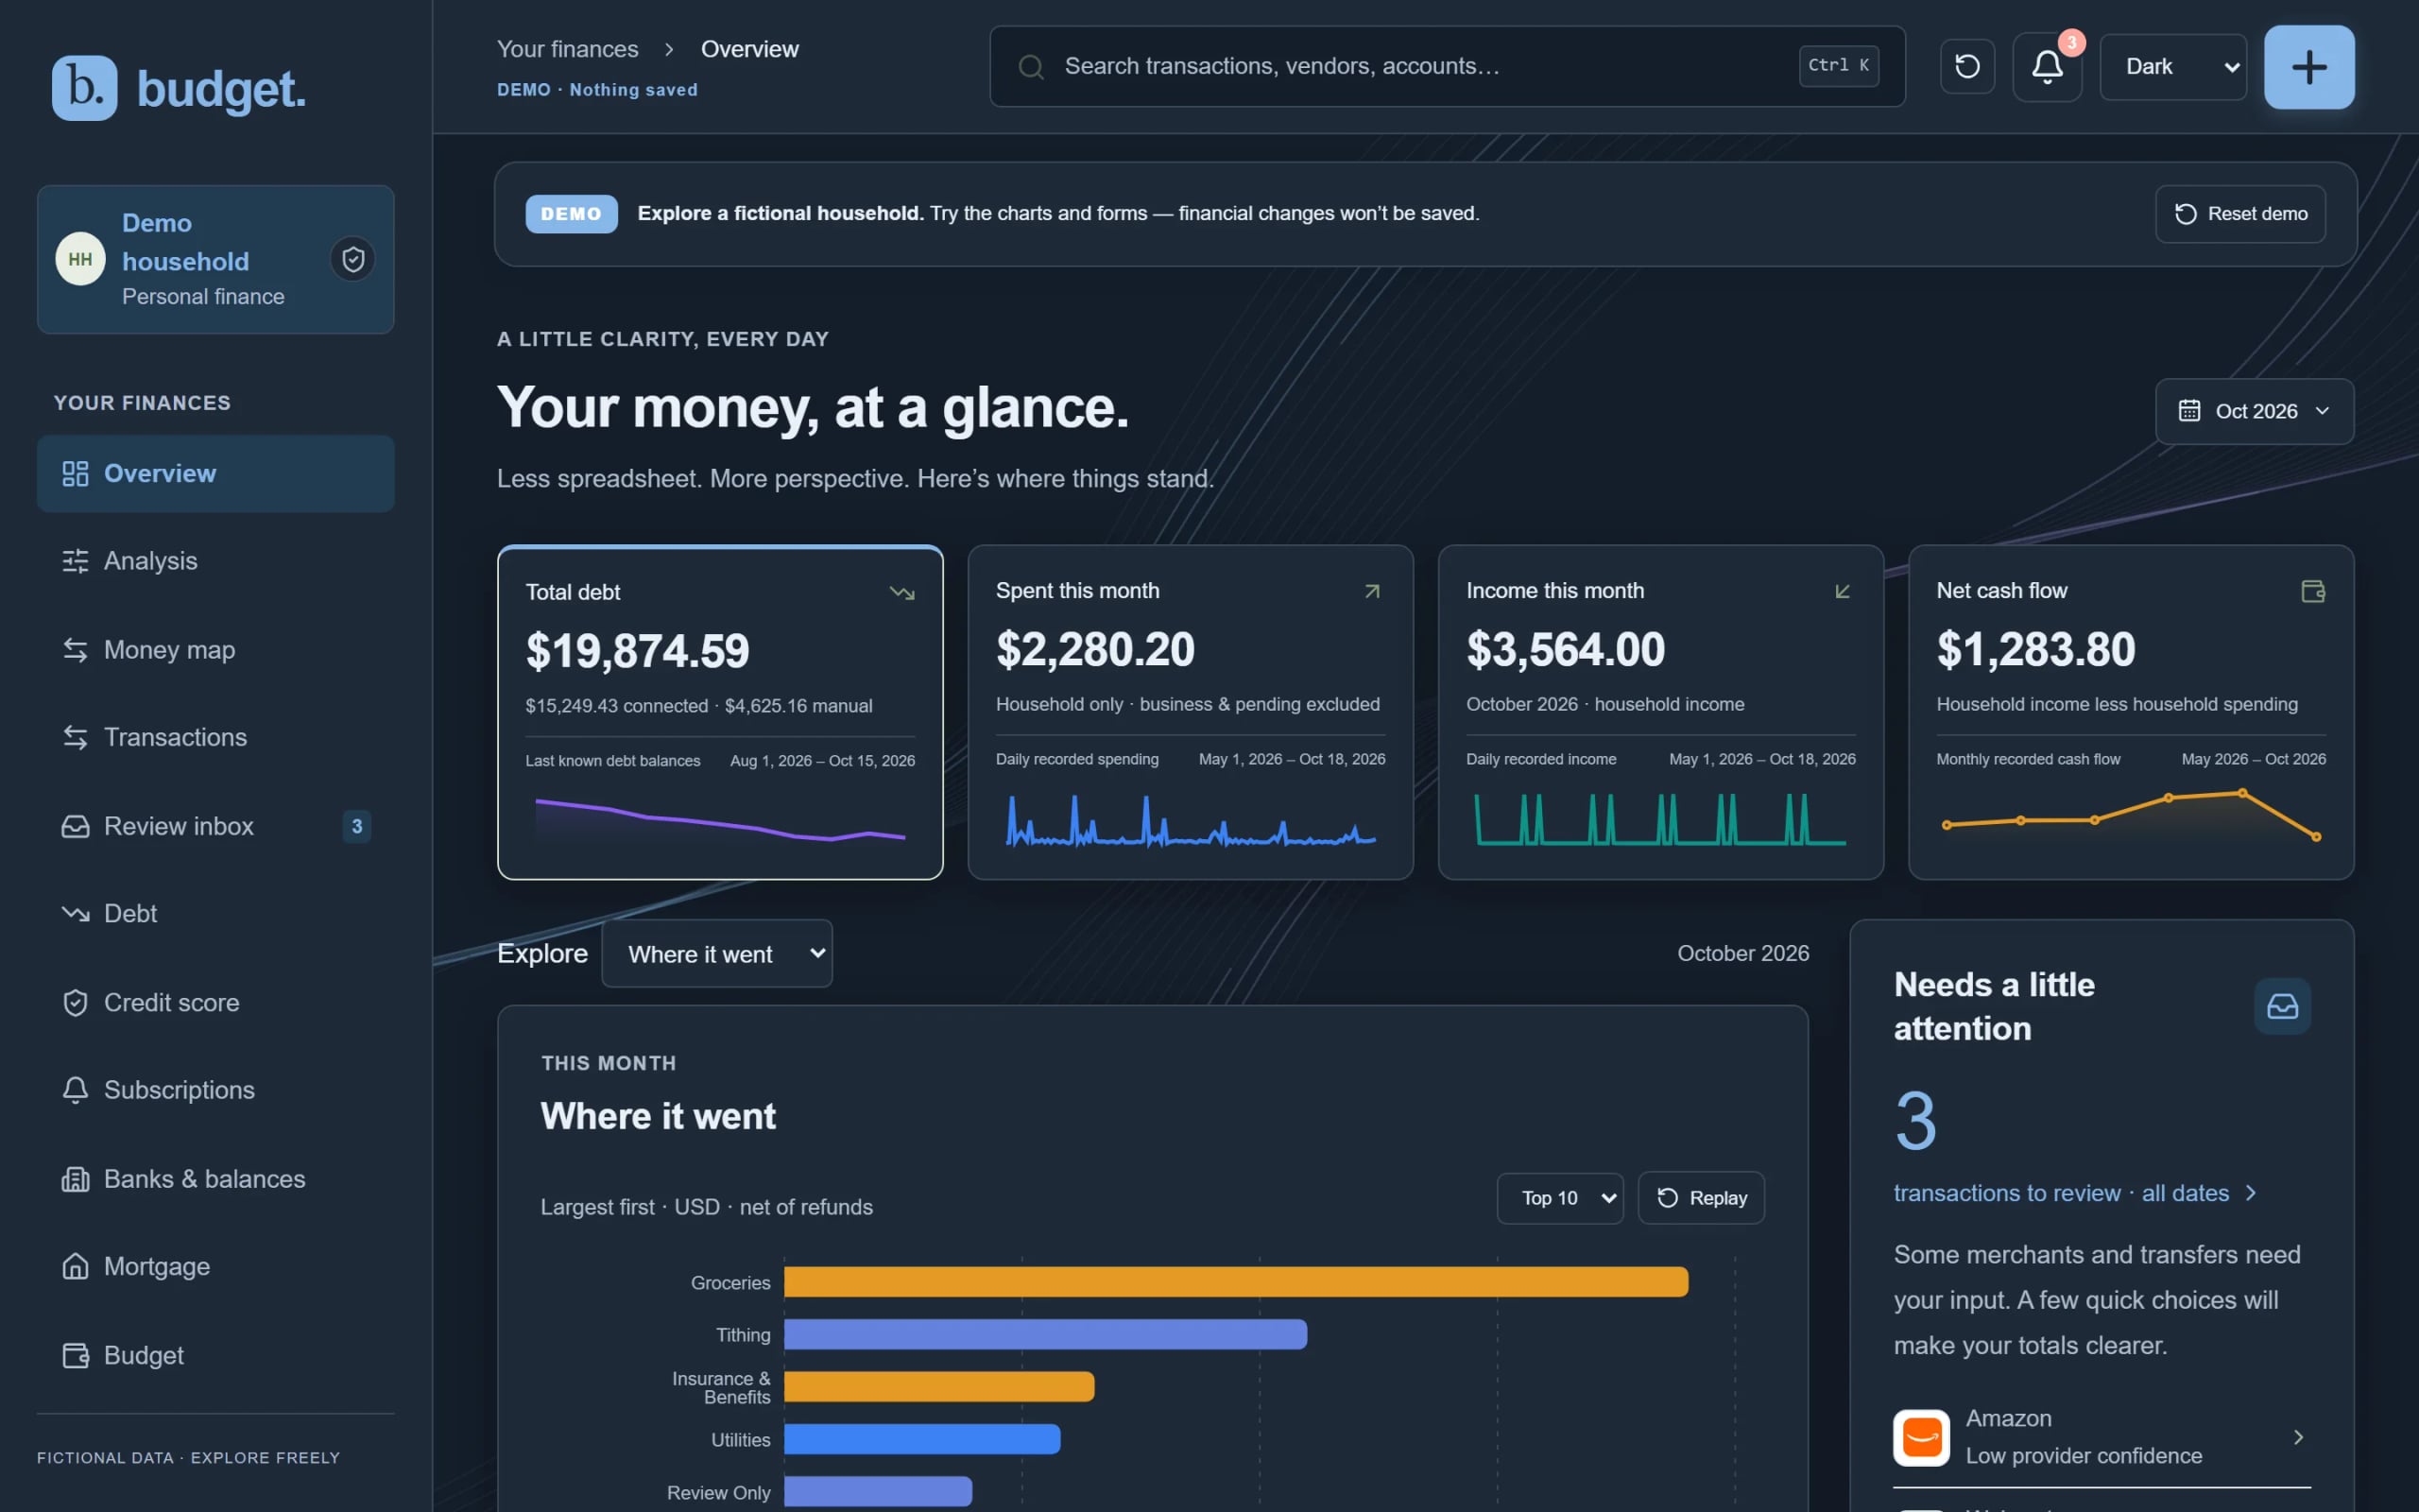The image size is (2419, 1512).
Task: Click the Total debt sparkline chart
Action: [721, 819]
